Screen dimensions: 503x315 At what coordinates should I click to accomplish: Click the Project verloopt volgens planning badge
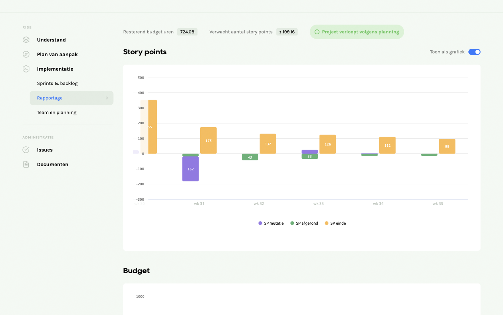coord(357,32)
